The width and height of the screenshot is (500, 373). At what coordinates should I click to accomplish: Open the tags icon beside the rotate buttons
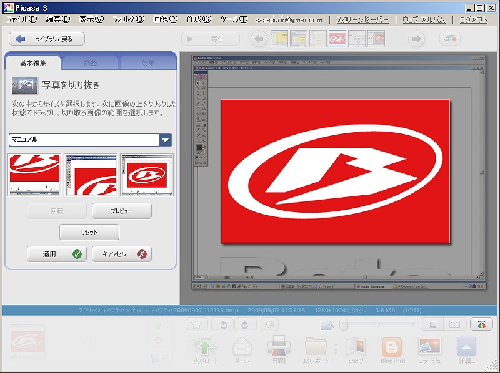[269, 324]
